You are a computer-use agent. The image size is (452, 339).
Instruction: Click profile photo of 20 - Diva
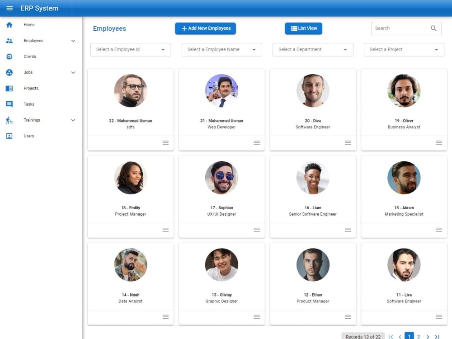click(313, 90)
